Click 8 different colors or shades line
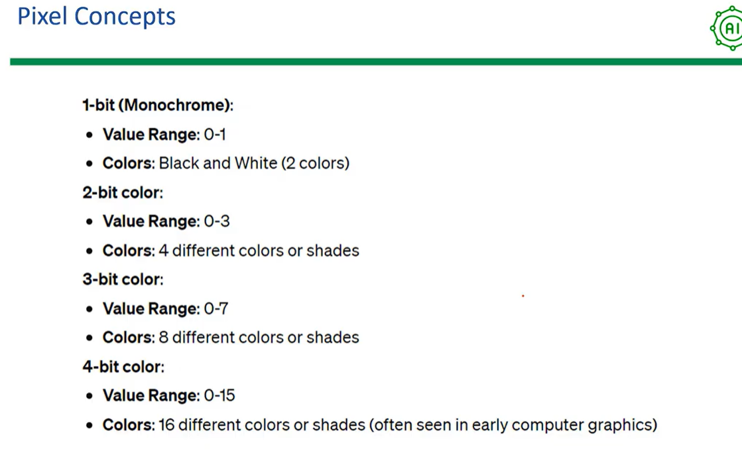Screen dimensions: 742x451 click(231, 338)
